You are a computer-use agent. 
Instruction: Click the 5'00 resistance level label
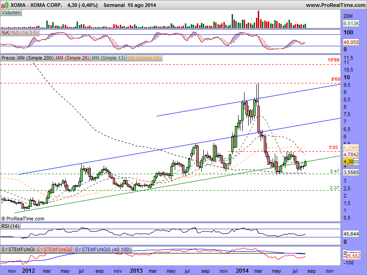click(334, 148)
